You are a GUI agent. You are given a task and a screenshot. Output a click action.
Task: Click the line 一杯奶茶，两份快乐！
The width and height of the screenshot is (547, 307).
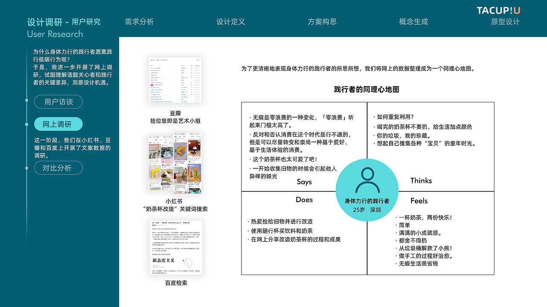pyautogui.click(x=423, y=217)
